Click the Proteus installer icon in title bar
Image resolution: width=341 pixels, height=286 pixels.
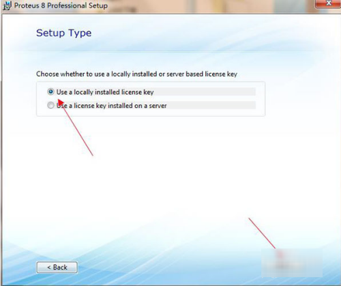7,5
